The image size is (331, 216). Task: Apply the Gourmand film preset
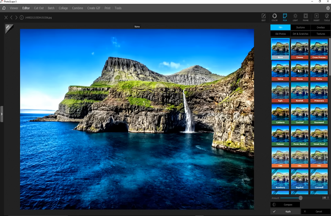tap(319, 114)
